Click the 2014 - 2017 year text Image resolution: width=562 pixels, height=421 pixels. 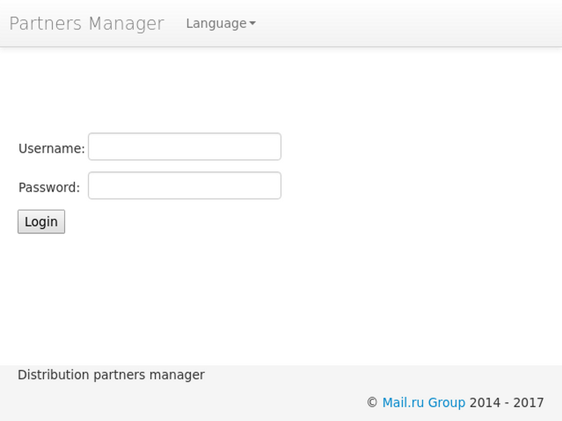[507, 402]
